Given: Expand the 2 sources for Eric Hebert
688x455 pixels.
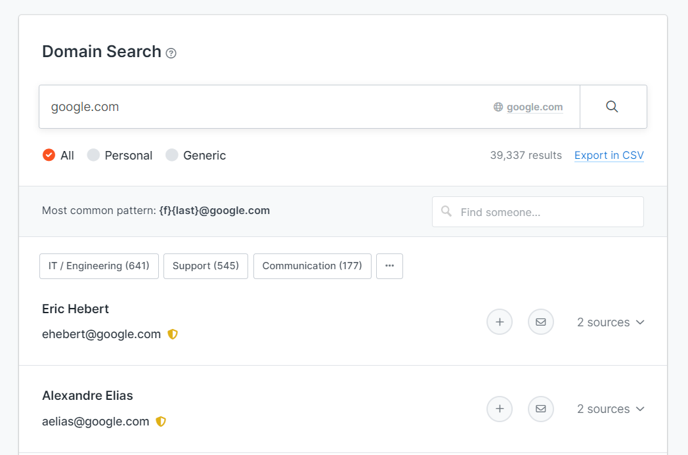Looking at the screenshot, I should [x=611, y=322].
